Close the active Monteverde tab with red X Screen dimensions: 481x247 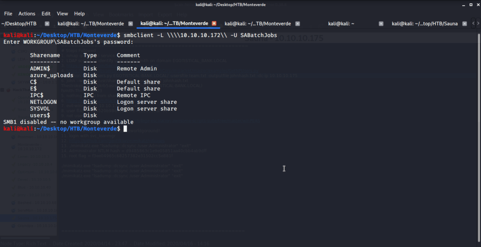(x=214, y=23)
